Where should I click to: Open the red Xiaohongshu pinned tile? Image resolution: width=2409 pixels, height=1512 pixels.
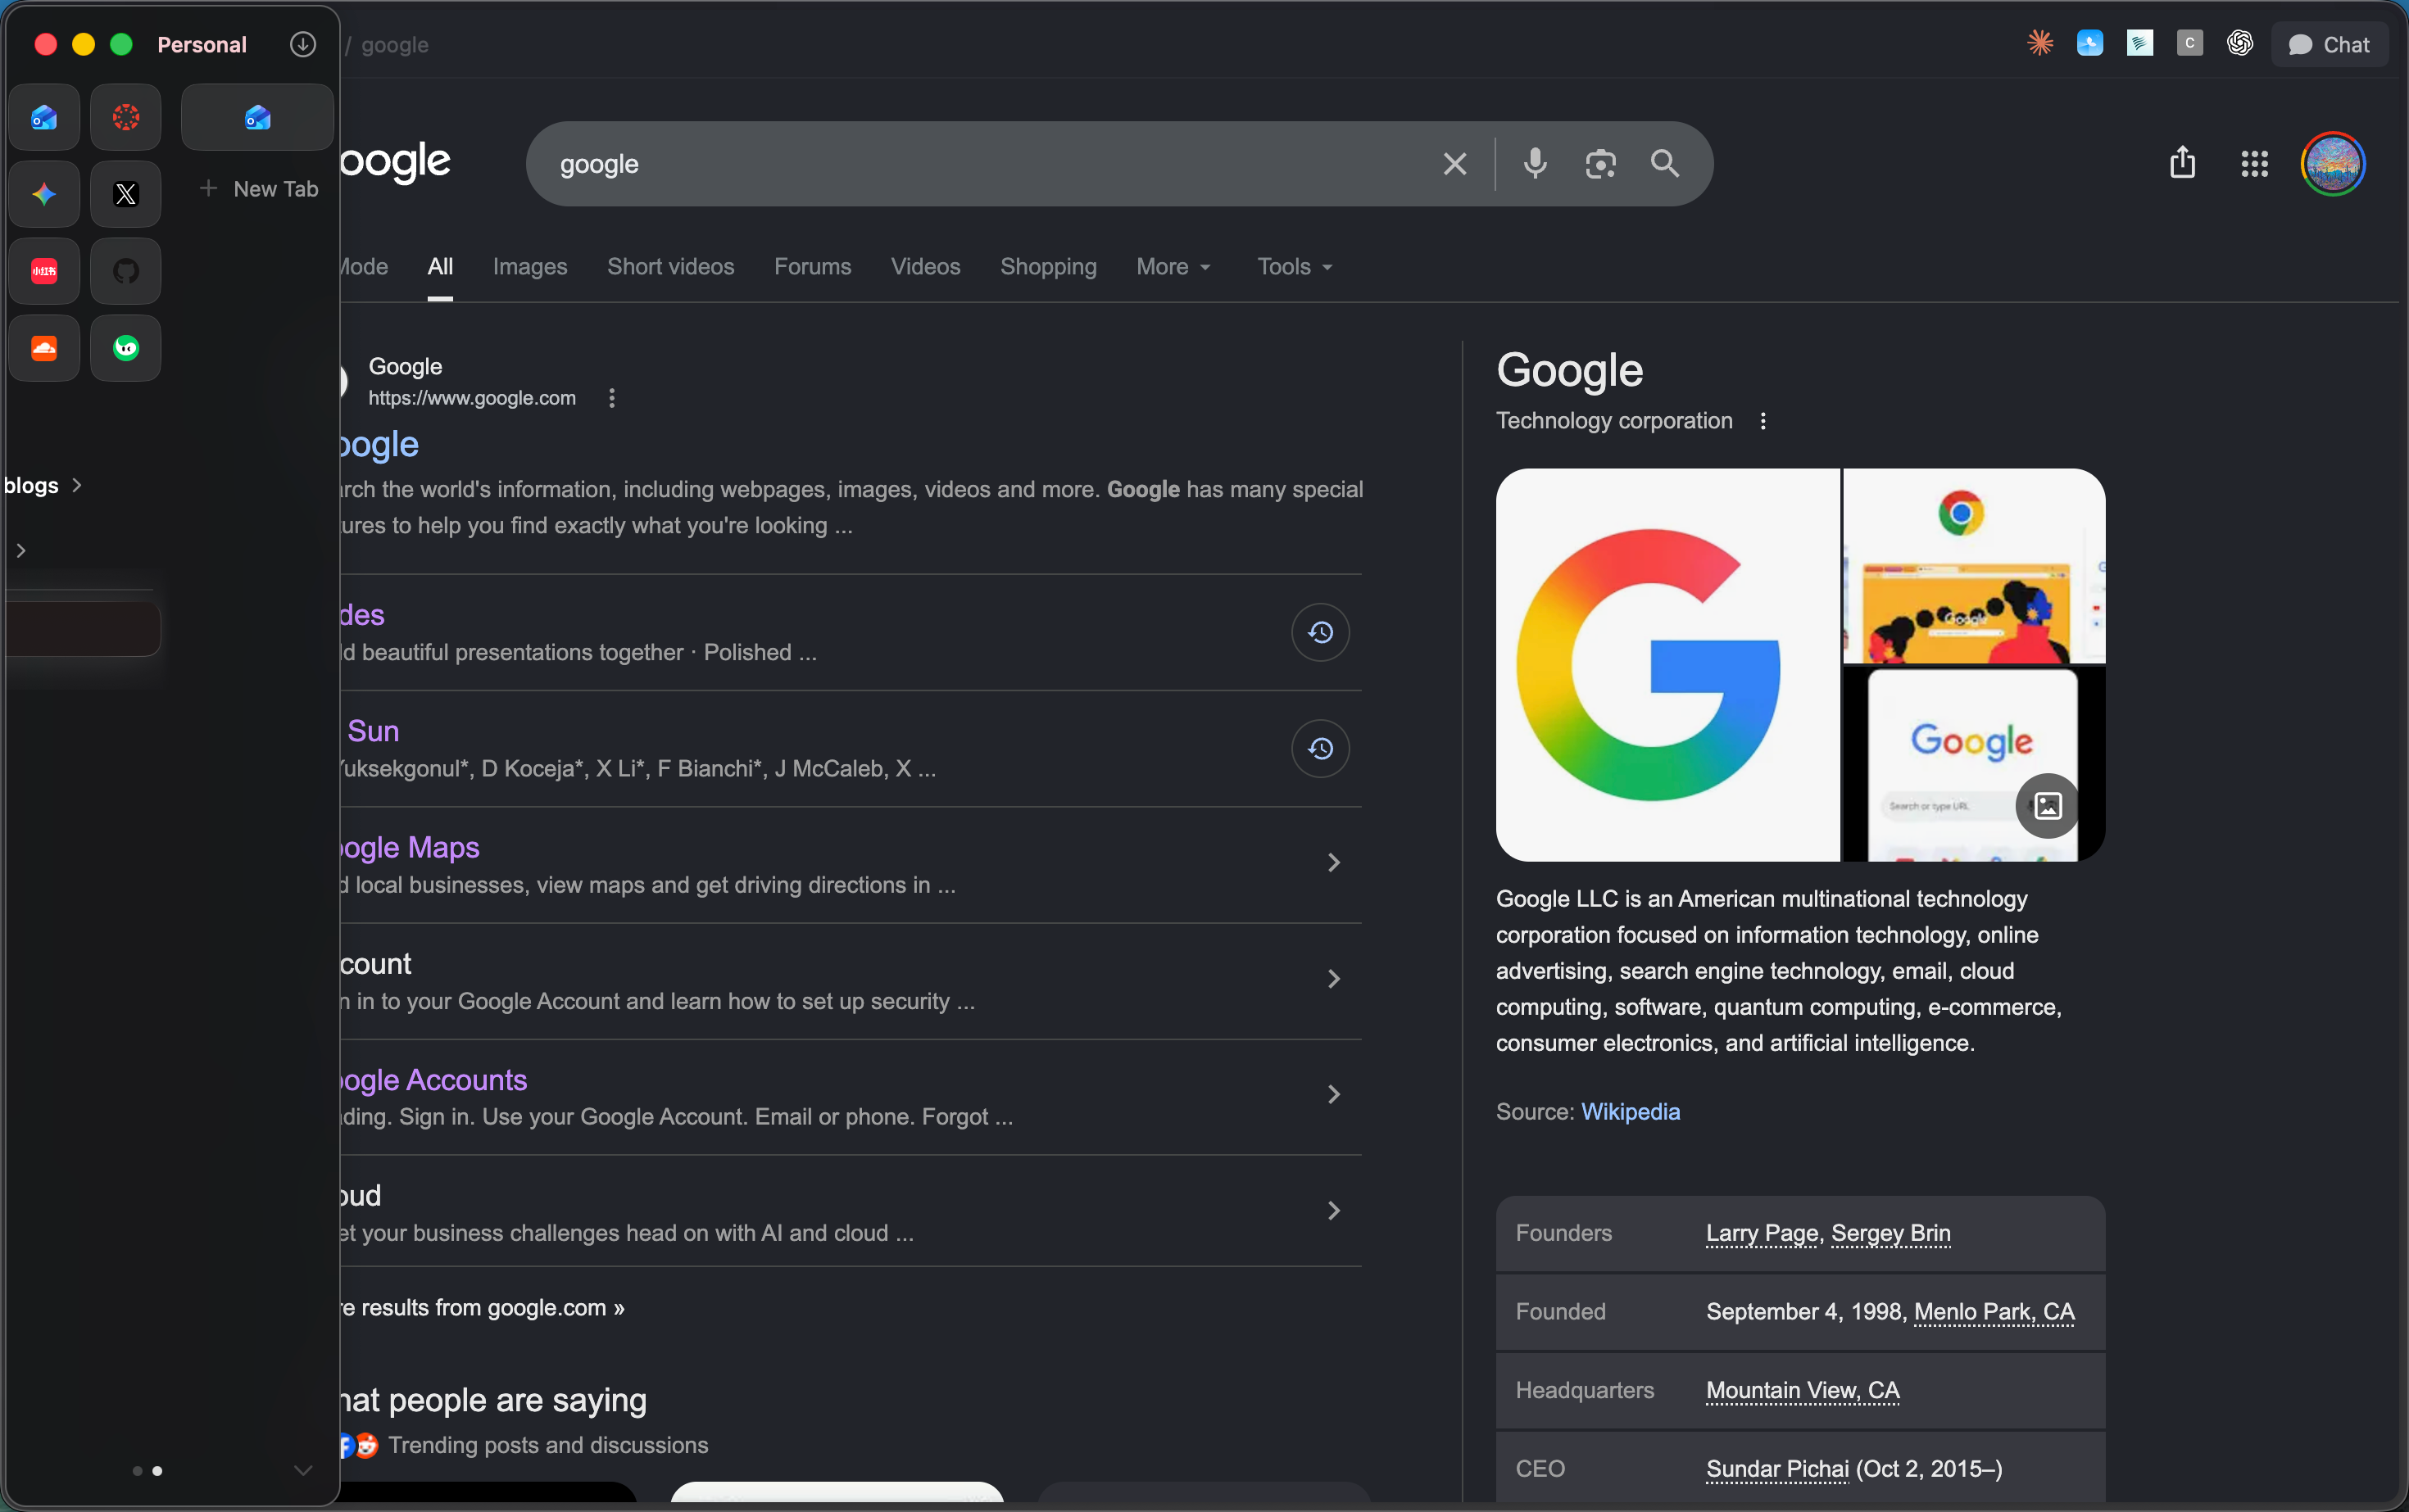coord(44,271)
